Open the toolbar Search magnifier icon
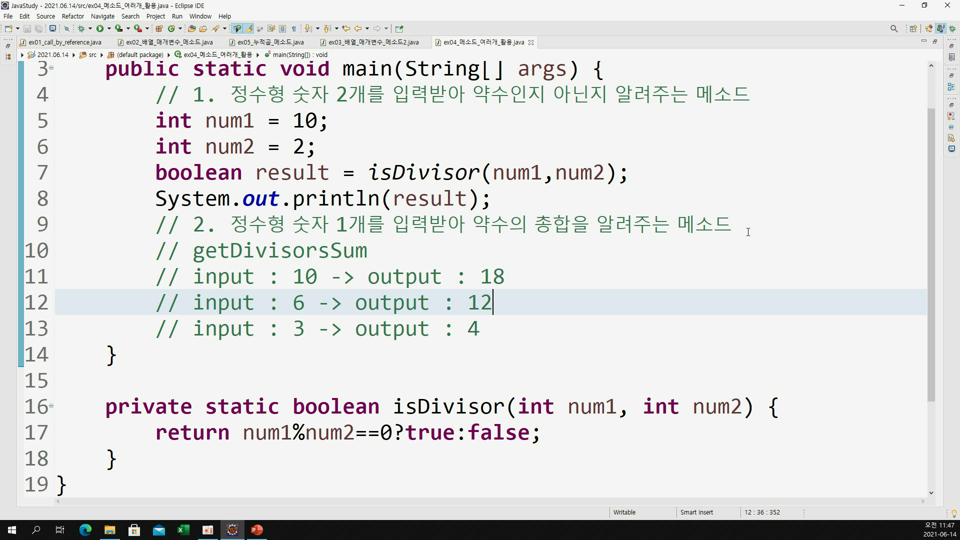 pos(894,28)
